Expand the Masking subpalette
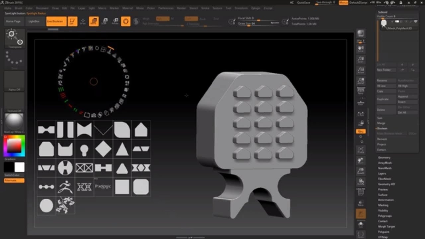The width and height of the screenshot is (425, 239). click(383, 205)
